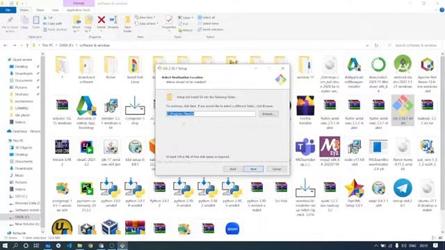The height and width of the screenshot is (250, 445).
Task: Open the Application Tools tab
Action: pos(79,10)
